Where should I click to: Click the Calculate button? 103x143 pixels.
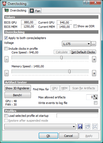[62, 52]
